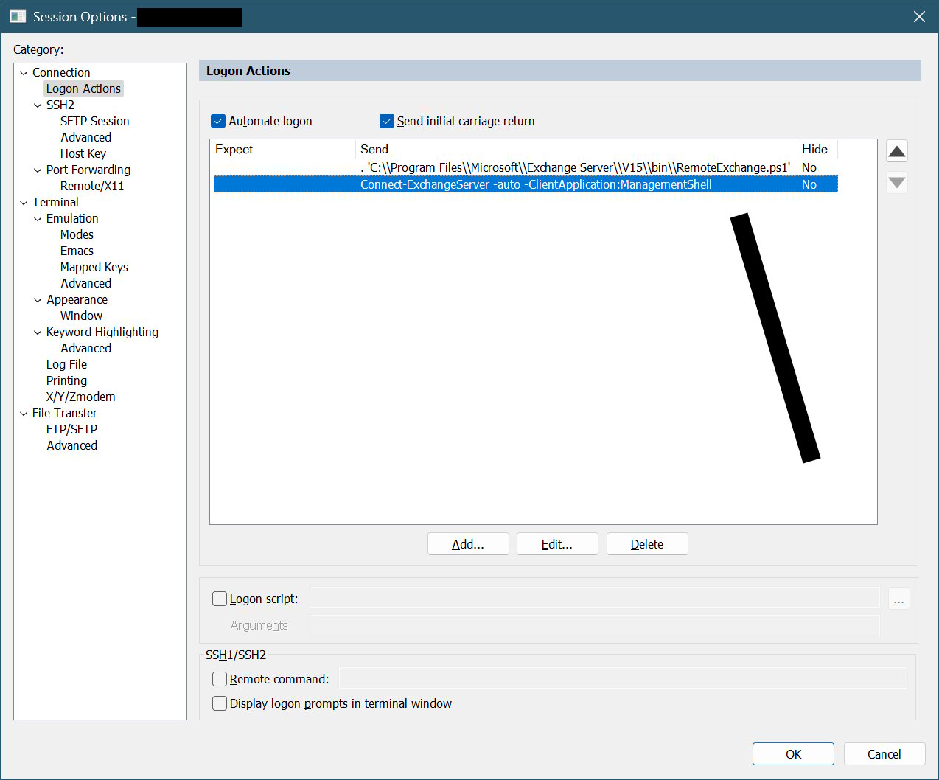Click the Add... button
Screen dimensions: 939x780
click(468, 544)
